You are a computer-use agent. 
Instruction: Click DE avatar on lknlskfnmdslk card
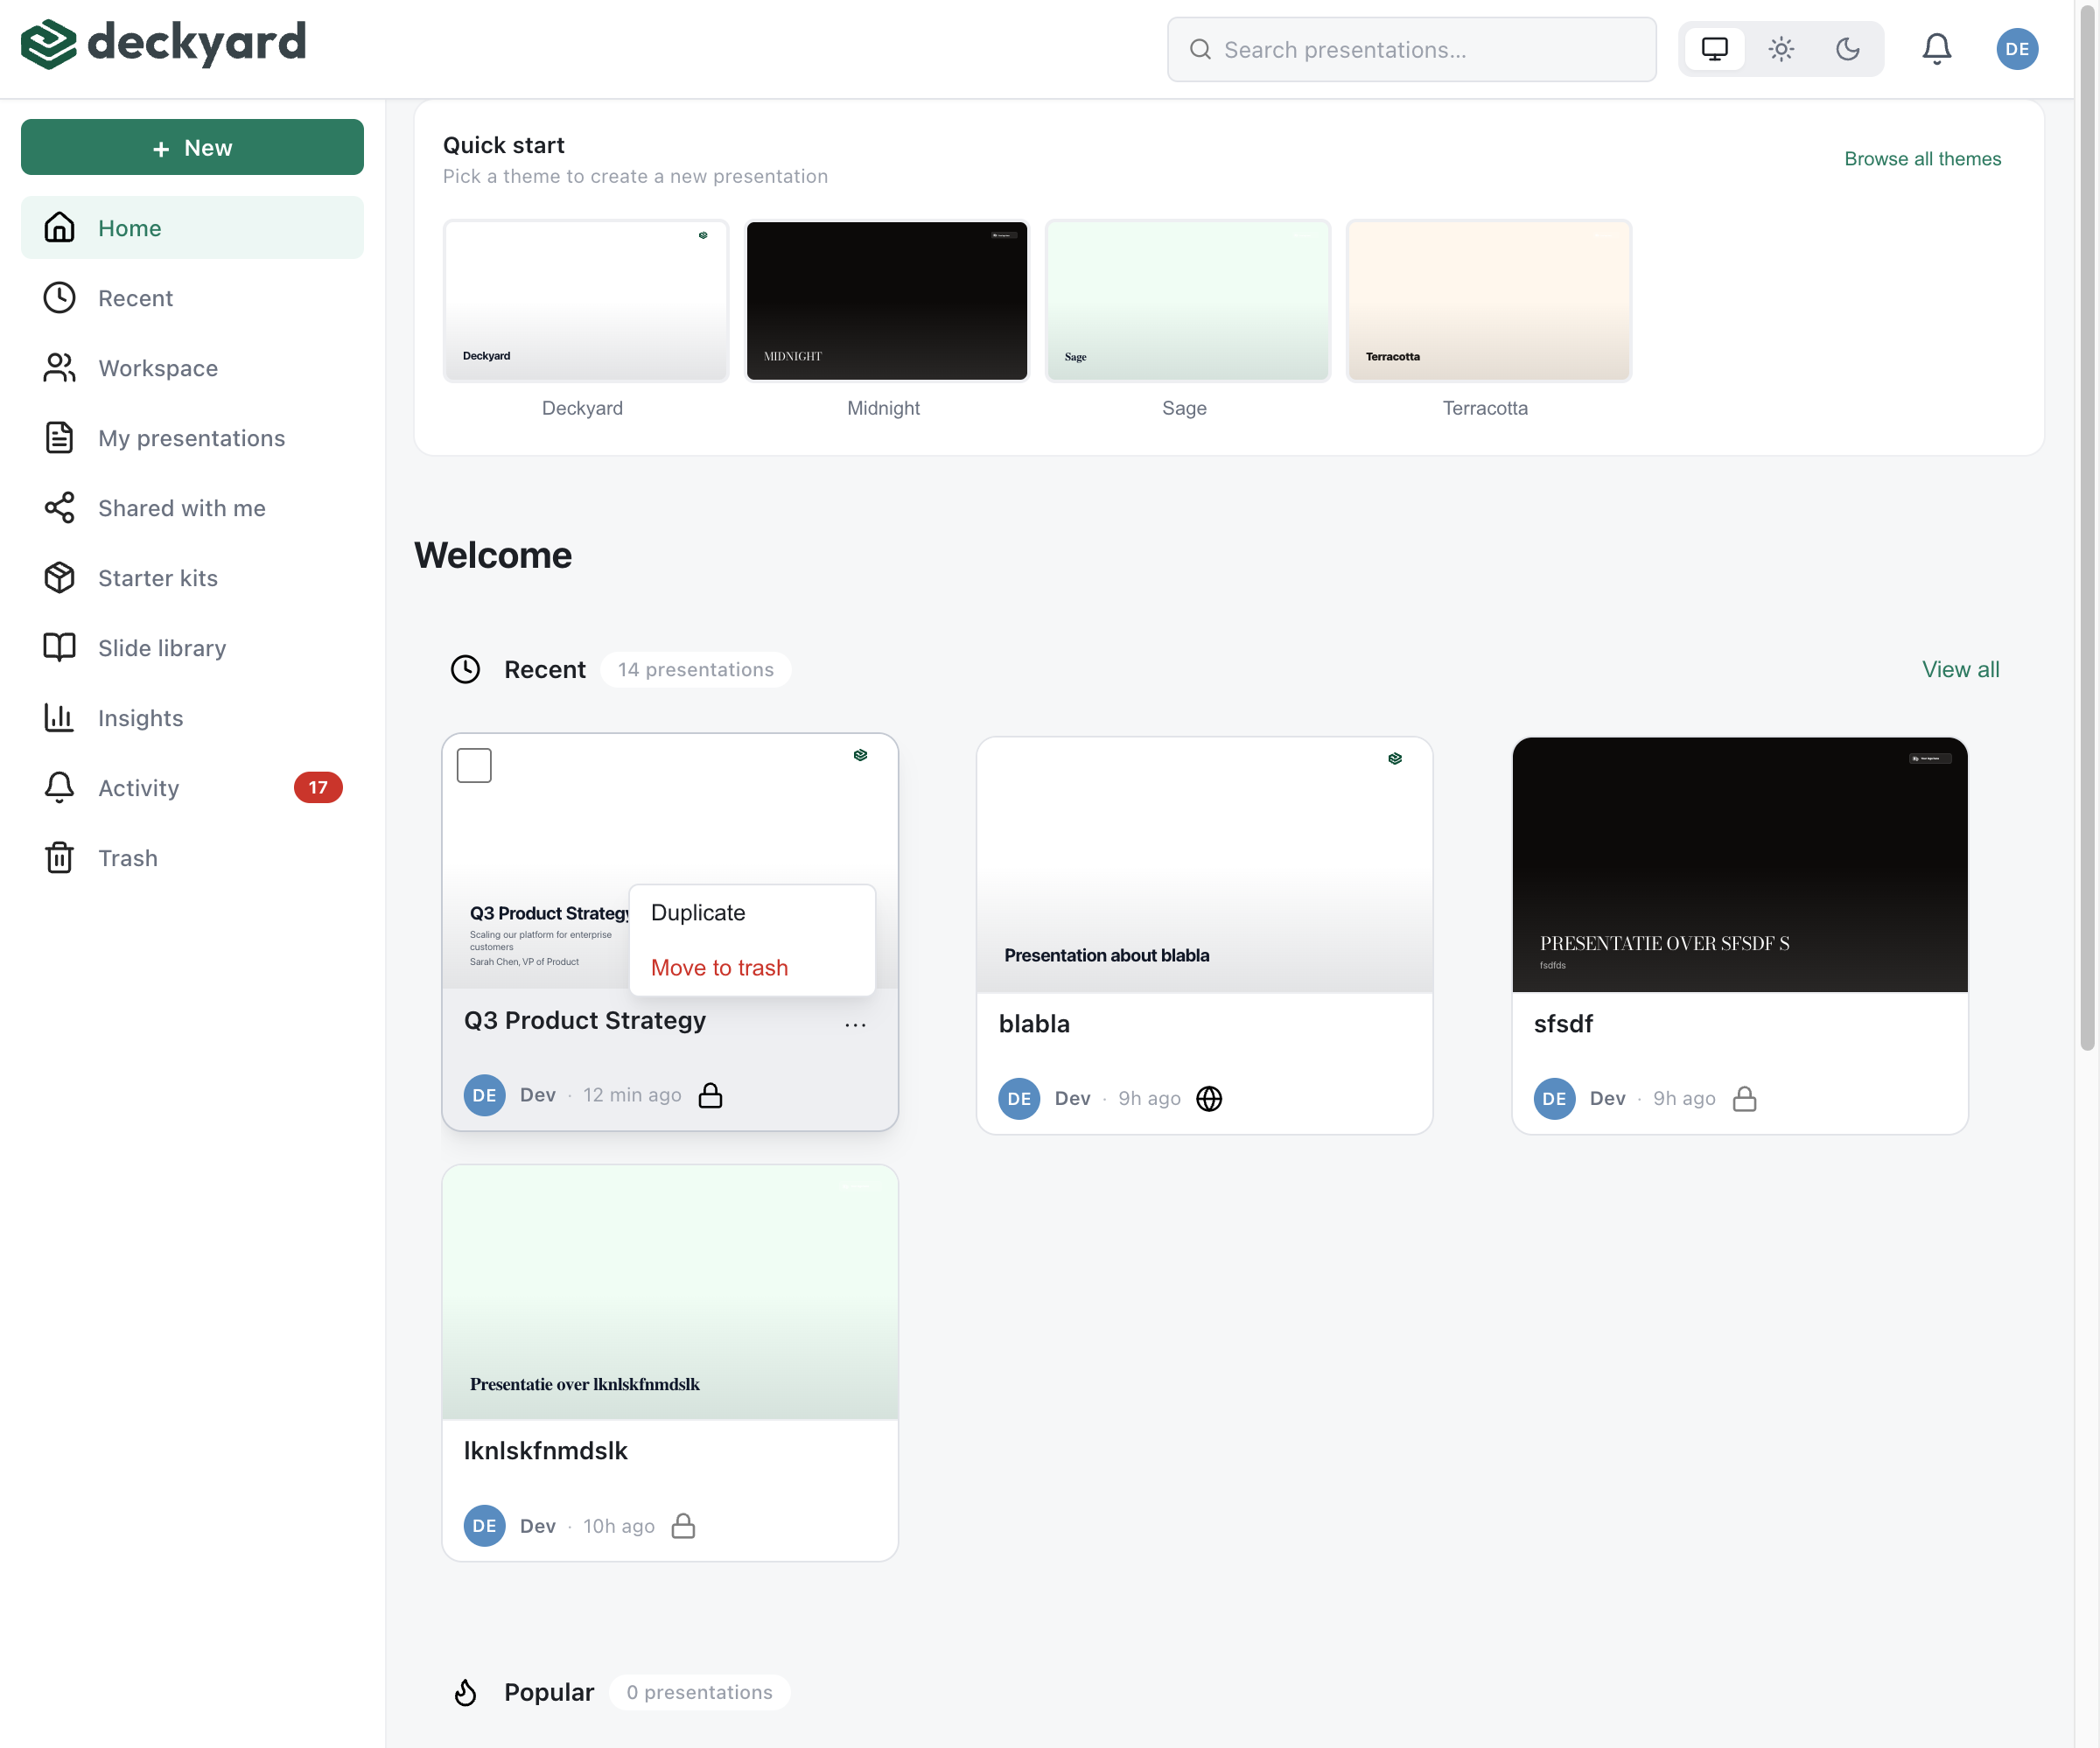[484, 1526]
